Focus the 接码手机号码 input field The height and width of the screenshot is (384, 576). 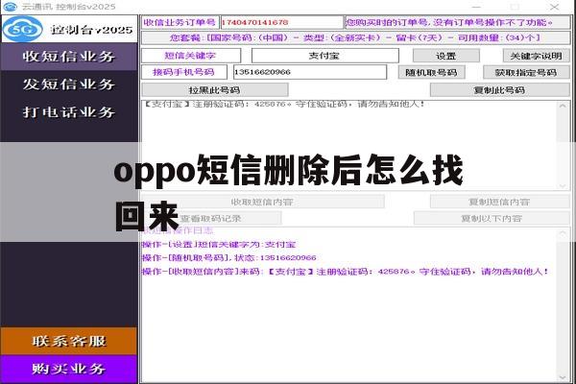coord(310,72)
